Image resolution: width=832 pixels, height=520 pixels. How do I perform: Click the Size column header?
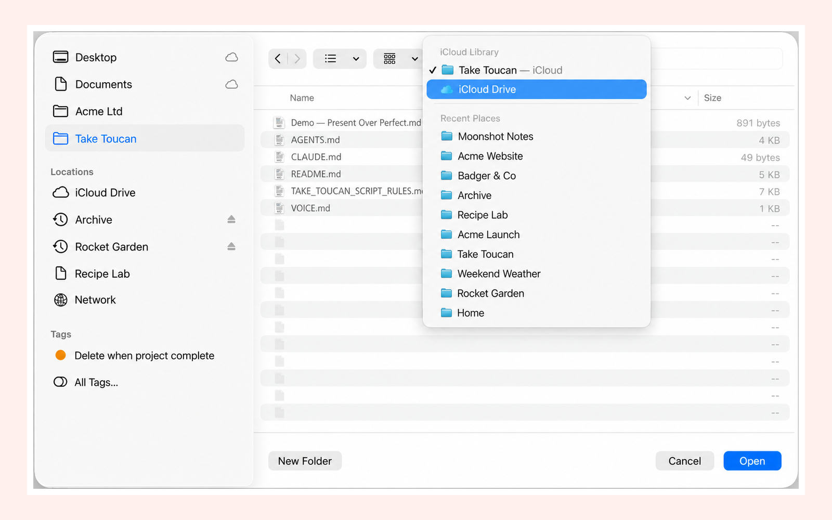click(712, 98)
